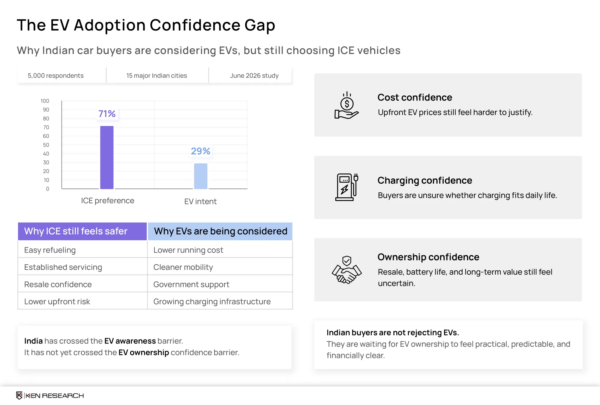Open the Cost confidence card
Viewport: 600px width, 405px height.
click(448, 105)
